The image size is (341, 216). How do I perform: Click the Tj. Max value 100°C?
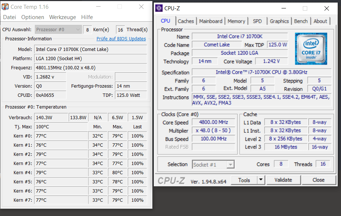click(61, 127)
